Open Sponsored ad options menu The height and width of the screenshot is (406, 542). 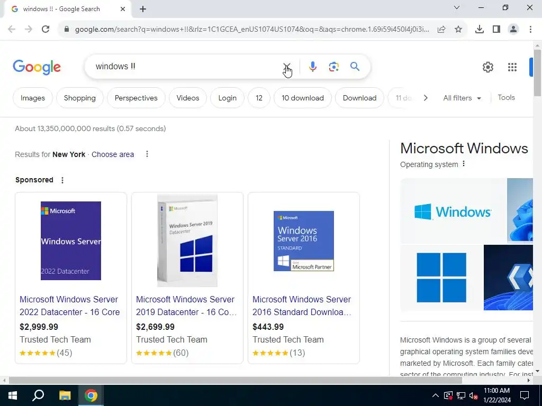(62, 180)
